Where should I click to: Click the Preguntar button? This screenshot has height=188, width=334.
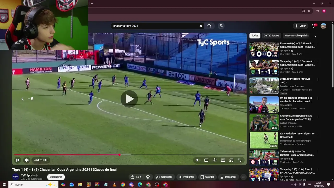186,177
